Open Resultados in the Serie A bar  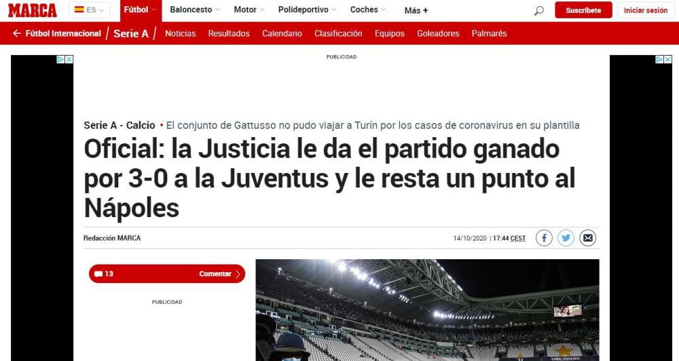(x=229, y=33)
